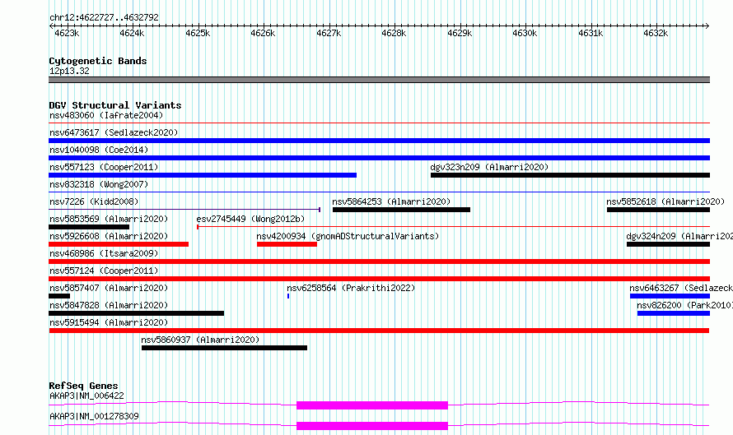This screenshot has width=733, height=435.
Task: Click the 4629k ruler mark
Action: tap(460, 33)
